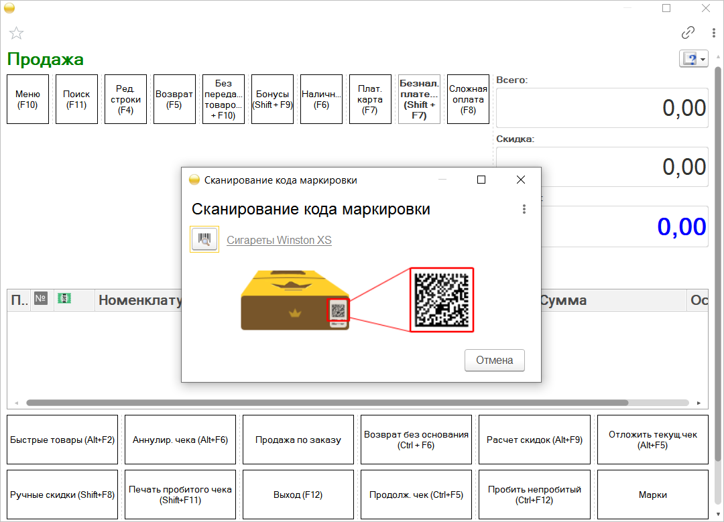
Task: Click Марки button
Action: click(653, 495)
